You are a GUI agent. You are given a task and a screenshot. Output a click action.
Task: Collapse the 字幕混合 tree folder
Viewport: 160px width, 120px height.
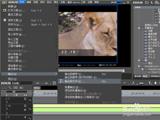coord(139,28)
